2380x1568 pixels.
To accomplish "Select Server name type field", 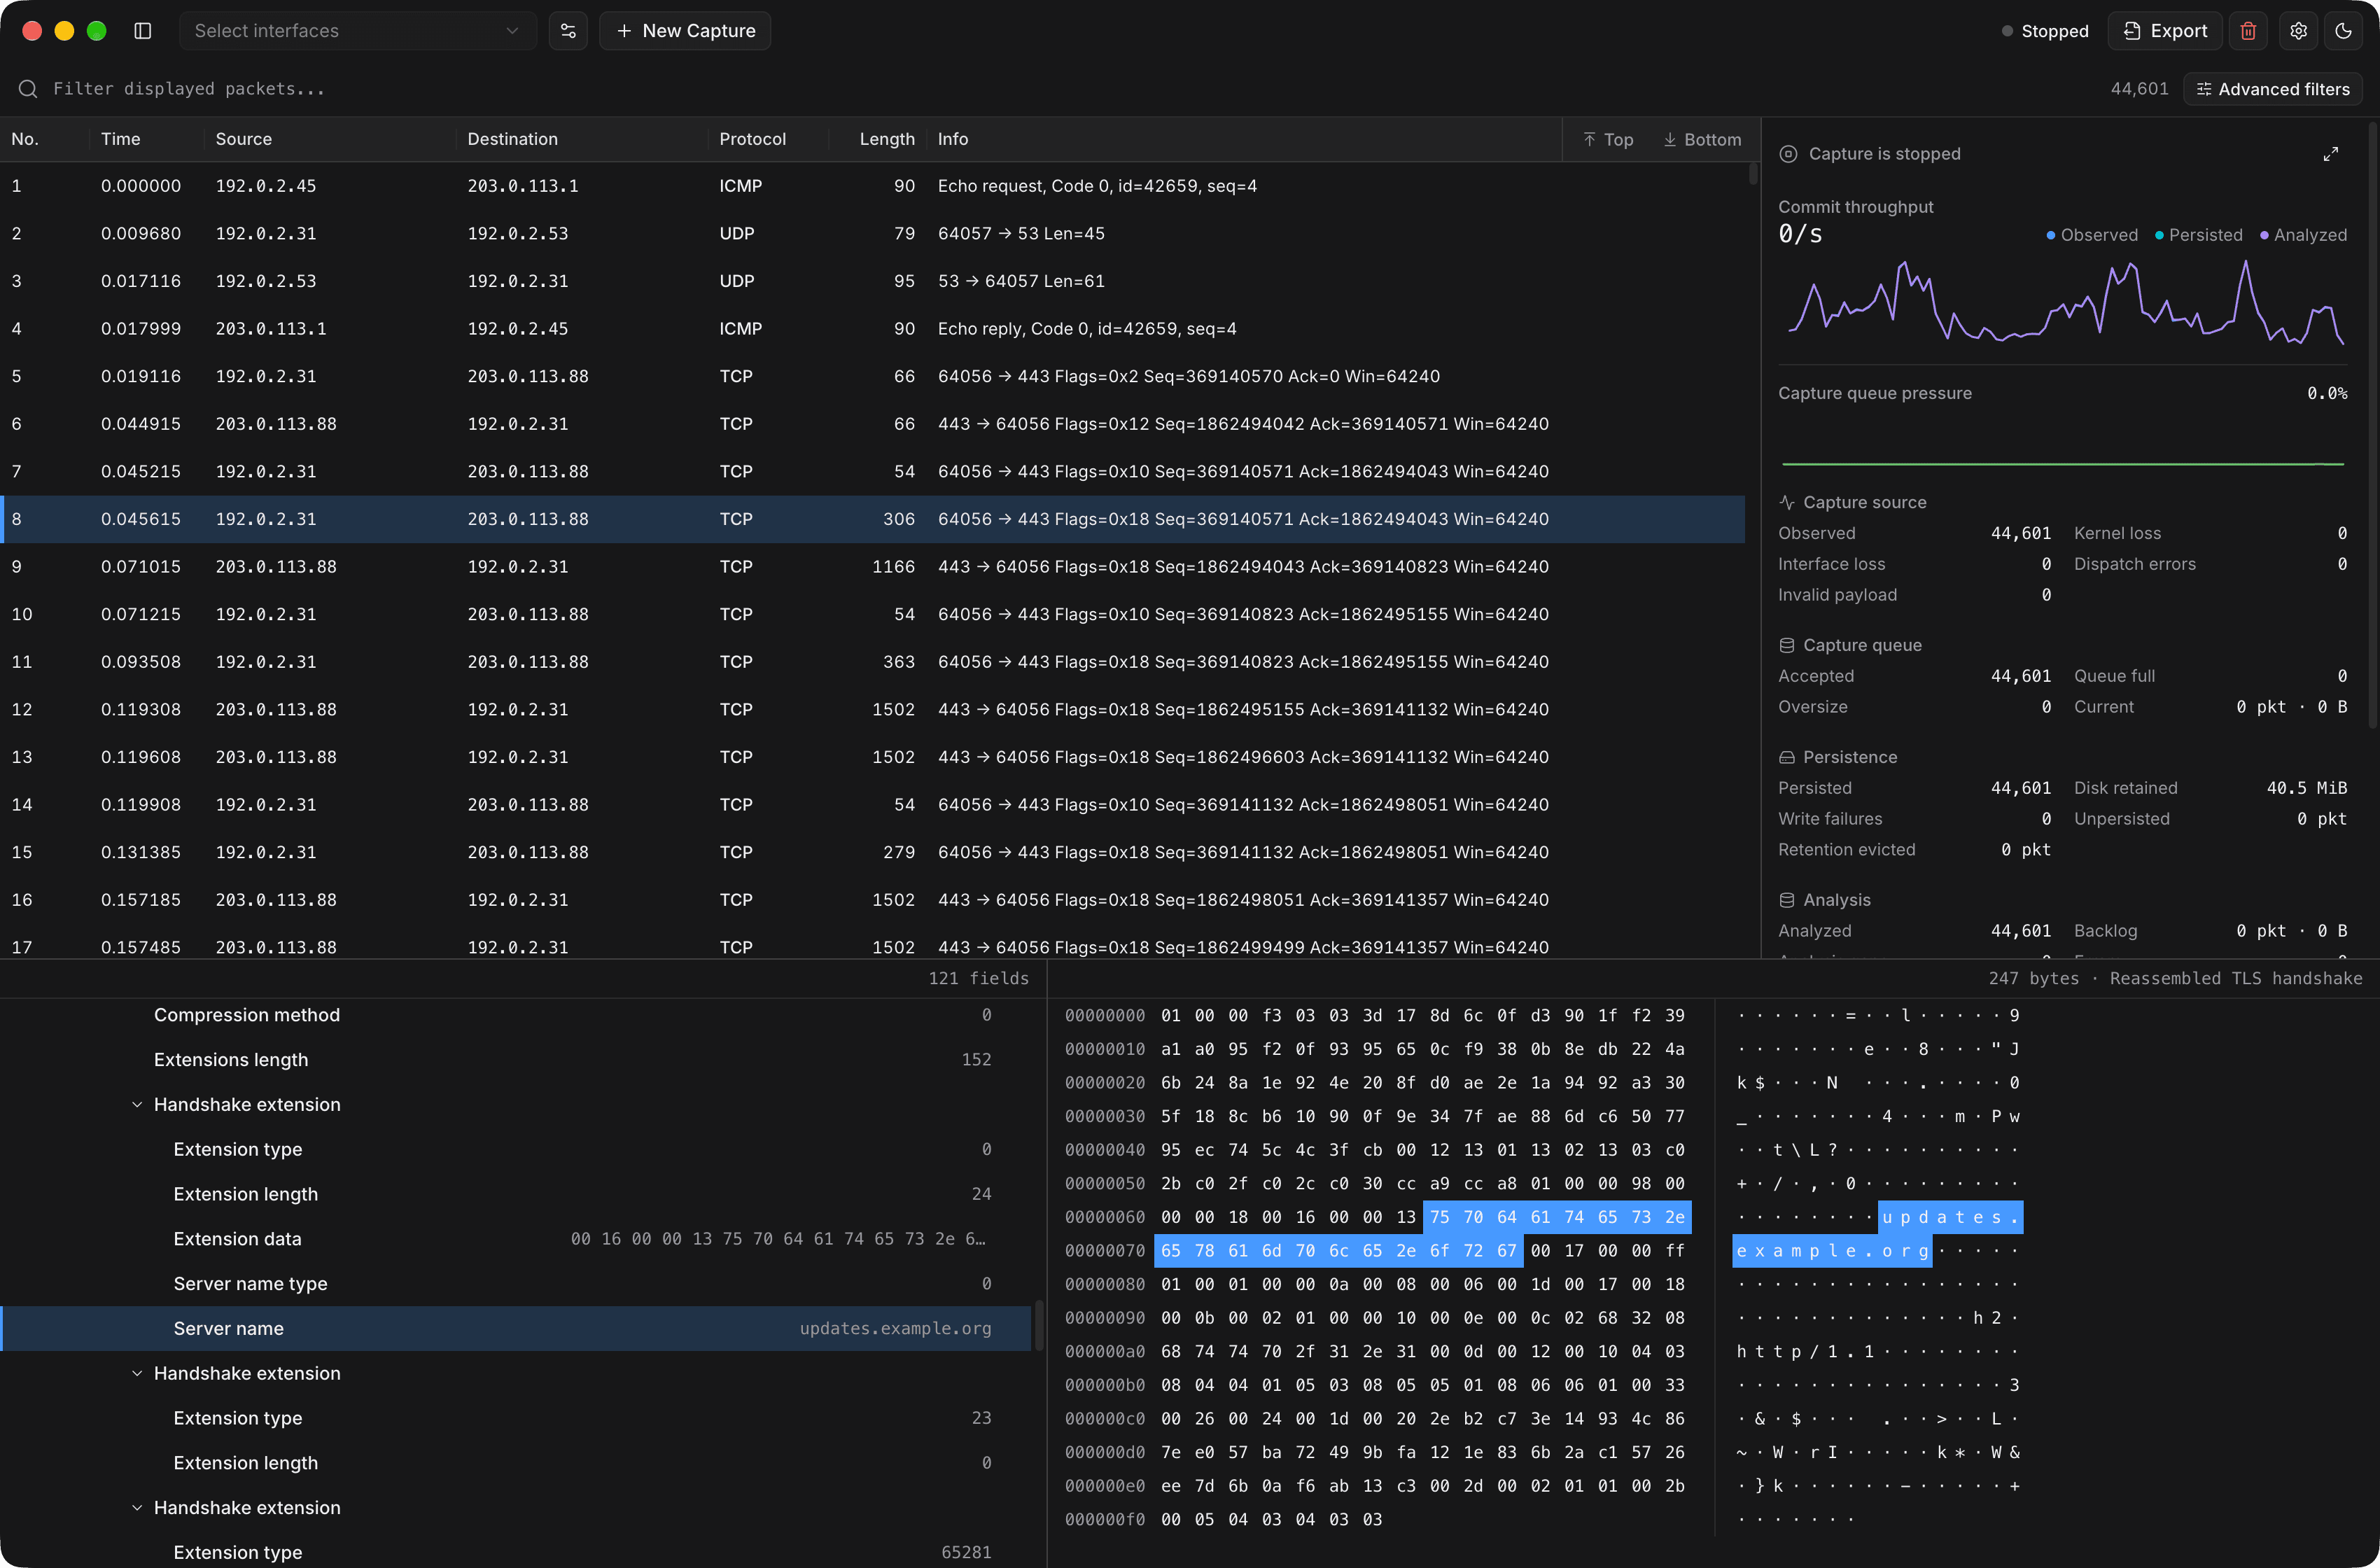I will [x=516, y=1284].
